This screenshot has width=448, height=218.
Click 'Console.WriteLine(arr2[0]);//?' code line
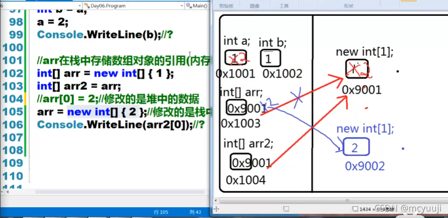121,125
